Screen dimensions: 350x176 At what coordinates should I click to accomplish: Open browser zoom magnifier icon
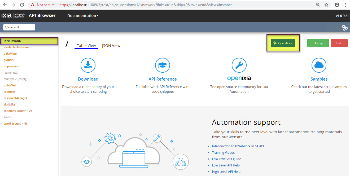coord(318,5)
